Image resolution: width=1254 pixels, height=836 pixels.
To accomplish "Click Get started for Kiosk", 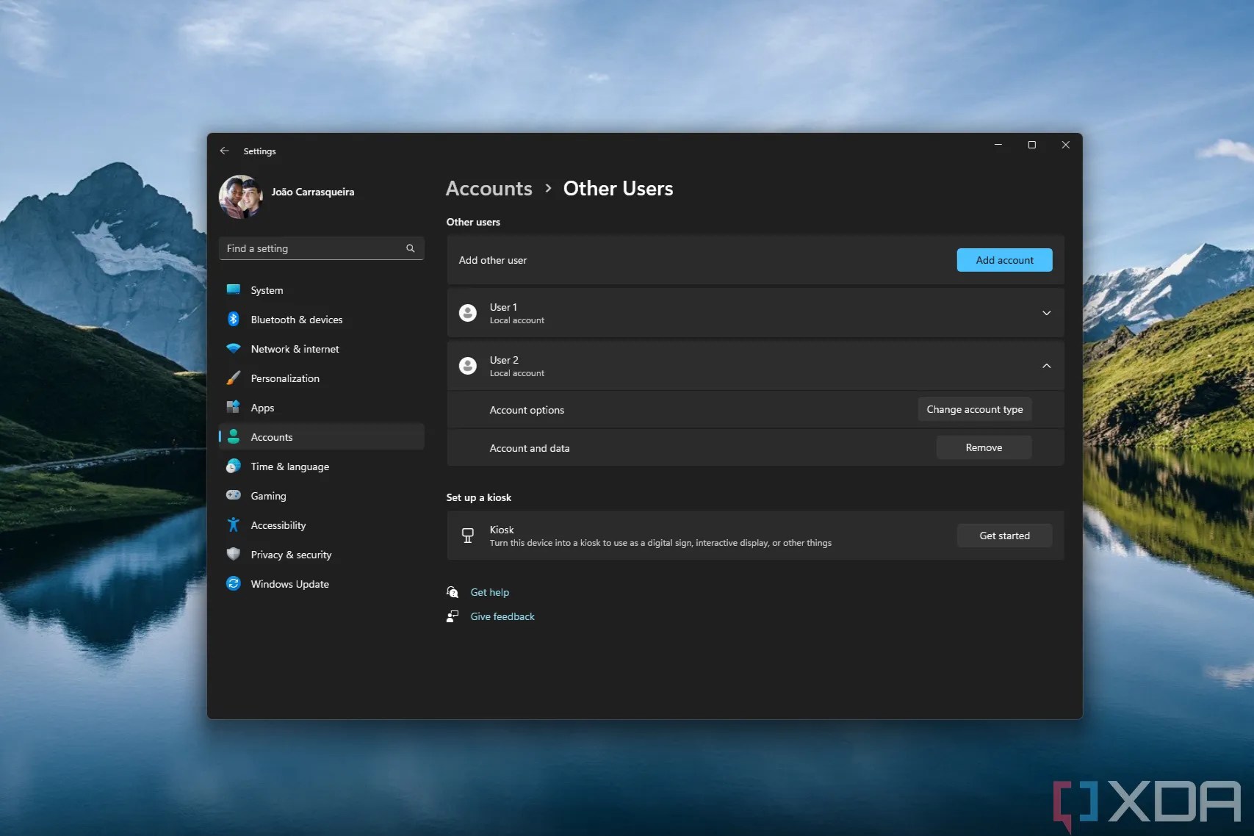I will [1004, 536].
